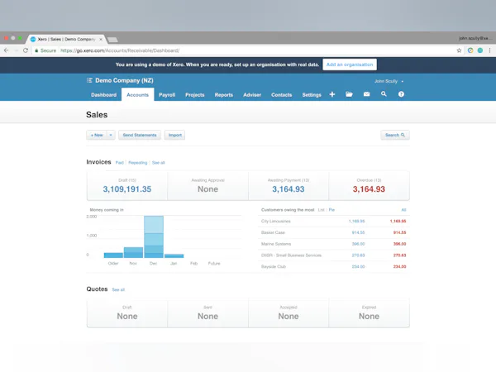Open the Adviser menu

[252, 95]
